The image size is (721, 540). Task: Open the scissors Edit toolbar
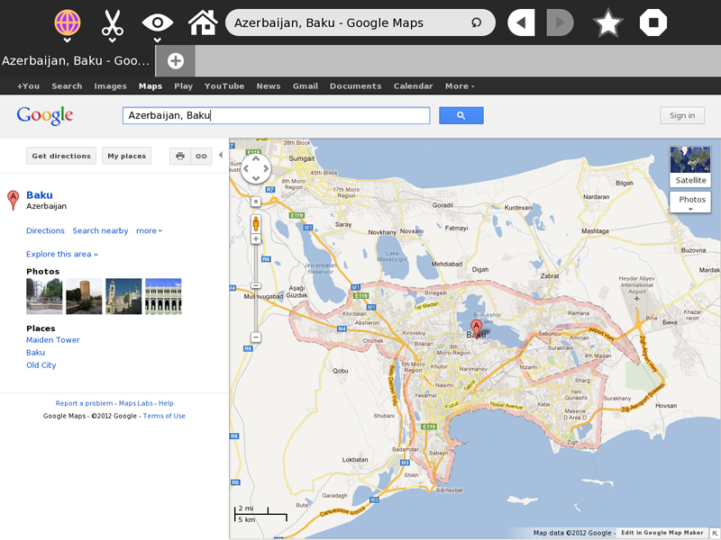coord(112,23)
